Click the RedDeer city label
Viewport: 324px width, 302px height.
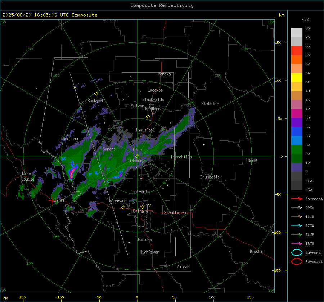point(153,109)
